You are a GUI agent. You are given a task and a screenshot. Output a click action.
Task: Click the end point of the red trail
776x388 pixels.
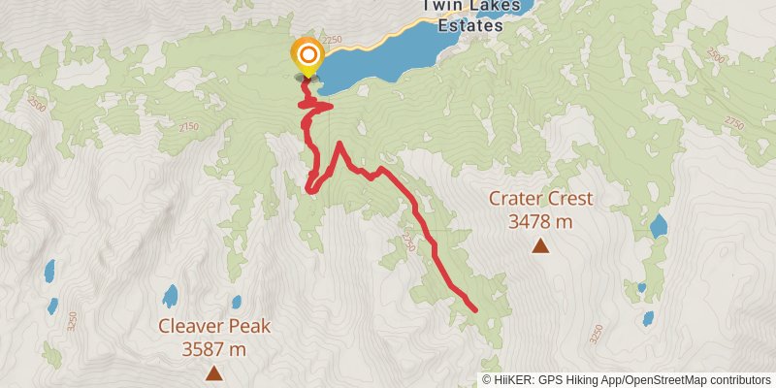pyautogui.click(x=475, y=310)
